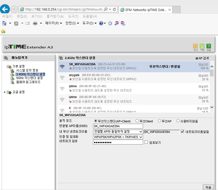Click the IE home icon
This screenshot has height=190, width=218.
click(4, 23)
